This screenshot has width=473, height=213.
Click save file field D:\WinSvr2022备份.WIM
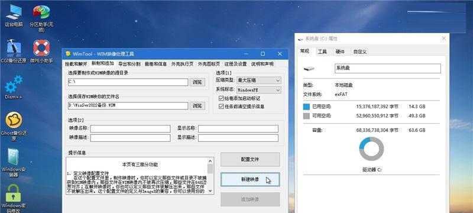(x=128, y=105)
